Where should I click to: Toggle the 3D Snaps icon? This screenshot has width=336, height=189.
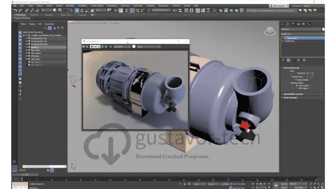pyautogui.click(x=127, y=10)
